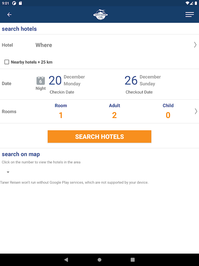199x266 pixels.
Task: Tap the search on map heading
Action: point(21,154)
